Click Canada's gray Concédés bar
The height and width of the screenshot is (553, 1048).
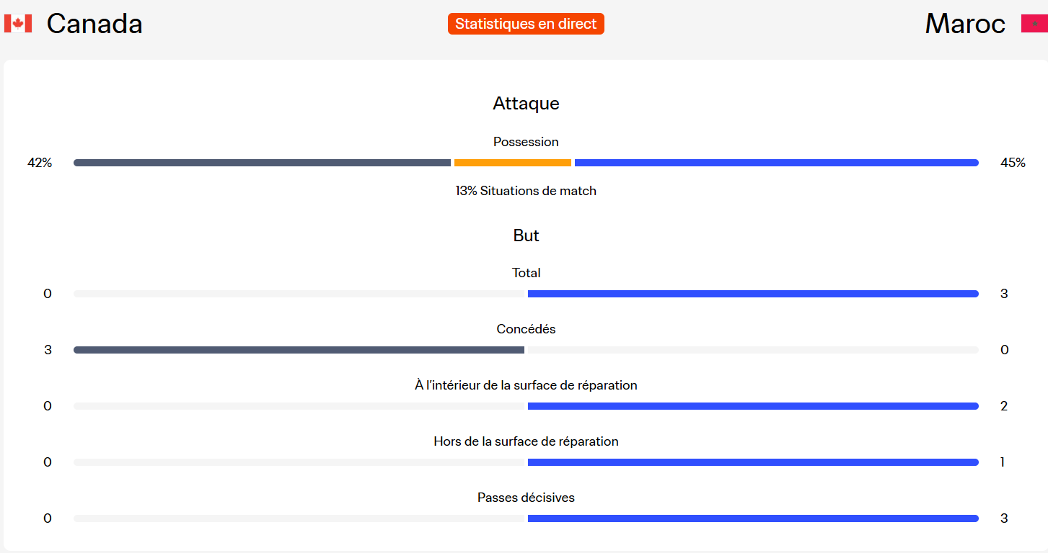pyautogui.click(x=299, y=350)
